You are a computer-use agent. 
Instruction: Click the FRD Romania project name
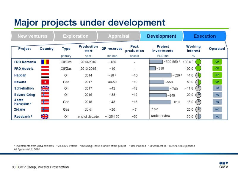point(25,62)
